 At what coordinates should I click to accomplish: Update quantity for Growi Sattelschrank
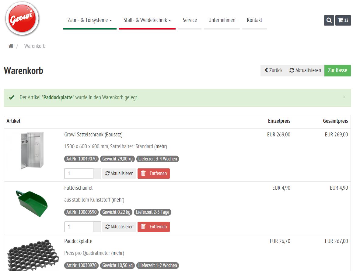(x=119, y=174)
